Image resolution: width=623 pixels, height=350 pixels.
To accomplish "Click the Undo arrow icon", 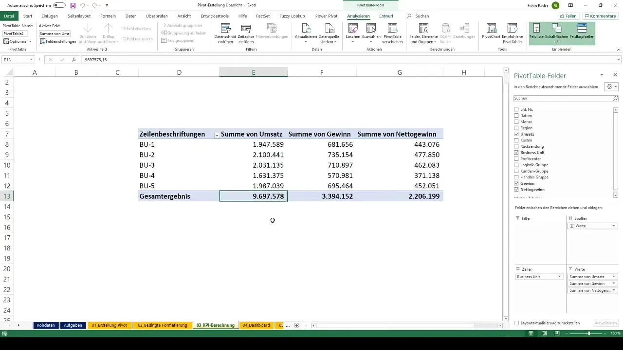I will coord(83,5).
